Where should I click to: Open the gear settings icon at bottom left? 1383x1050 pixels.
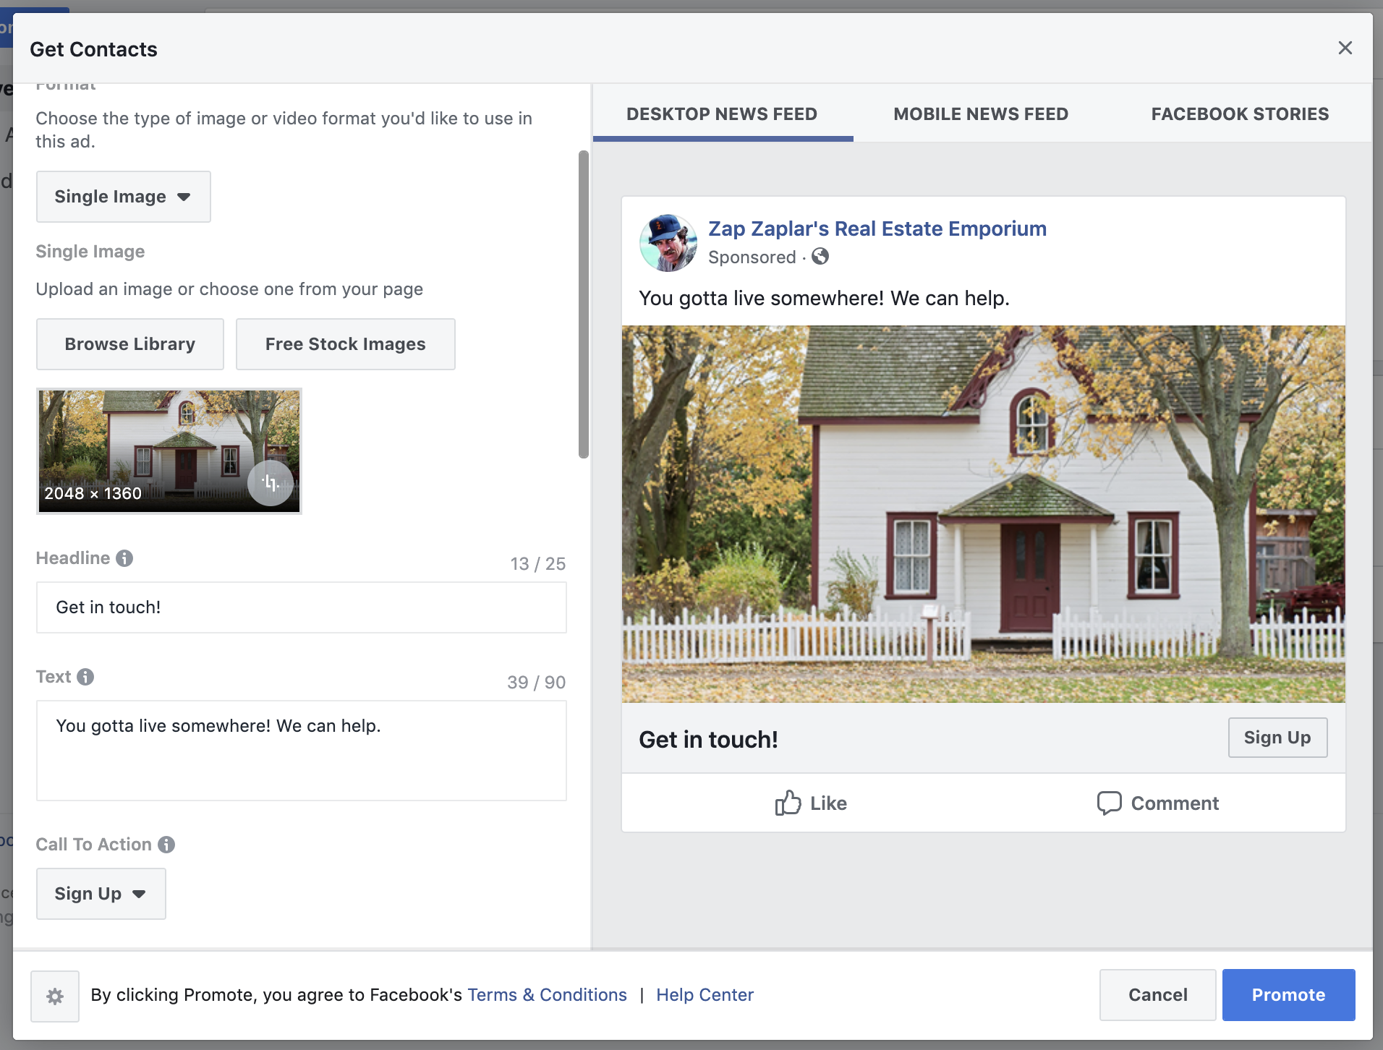click(55, 996)
